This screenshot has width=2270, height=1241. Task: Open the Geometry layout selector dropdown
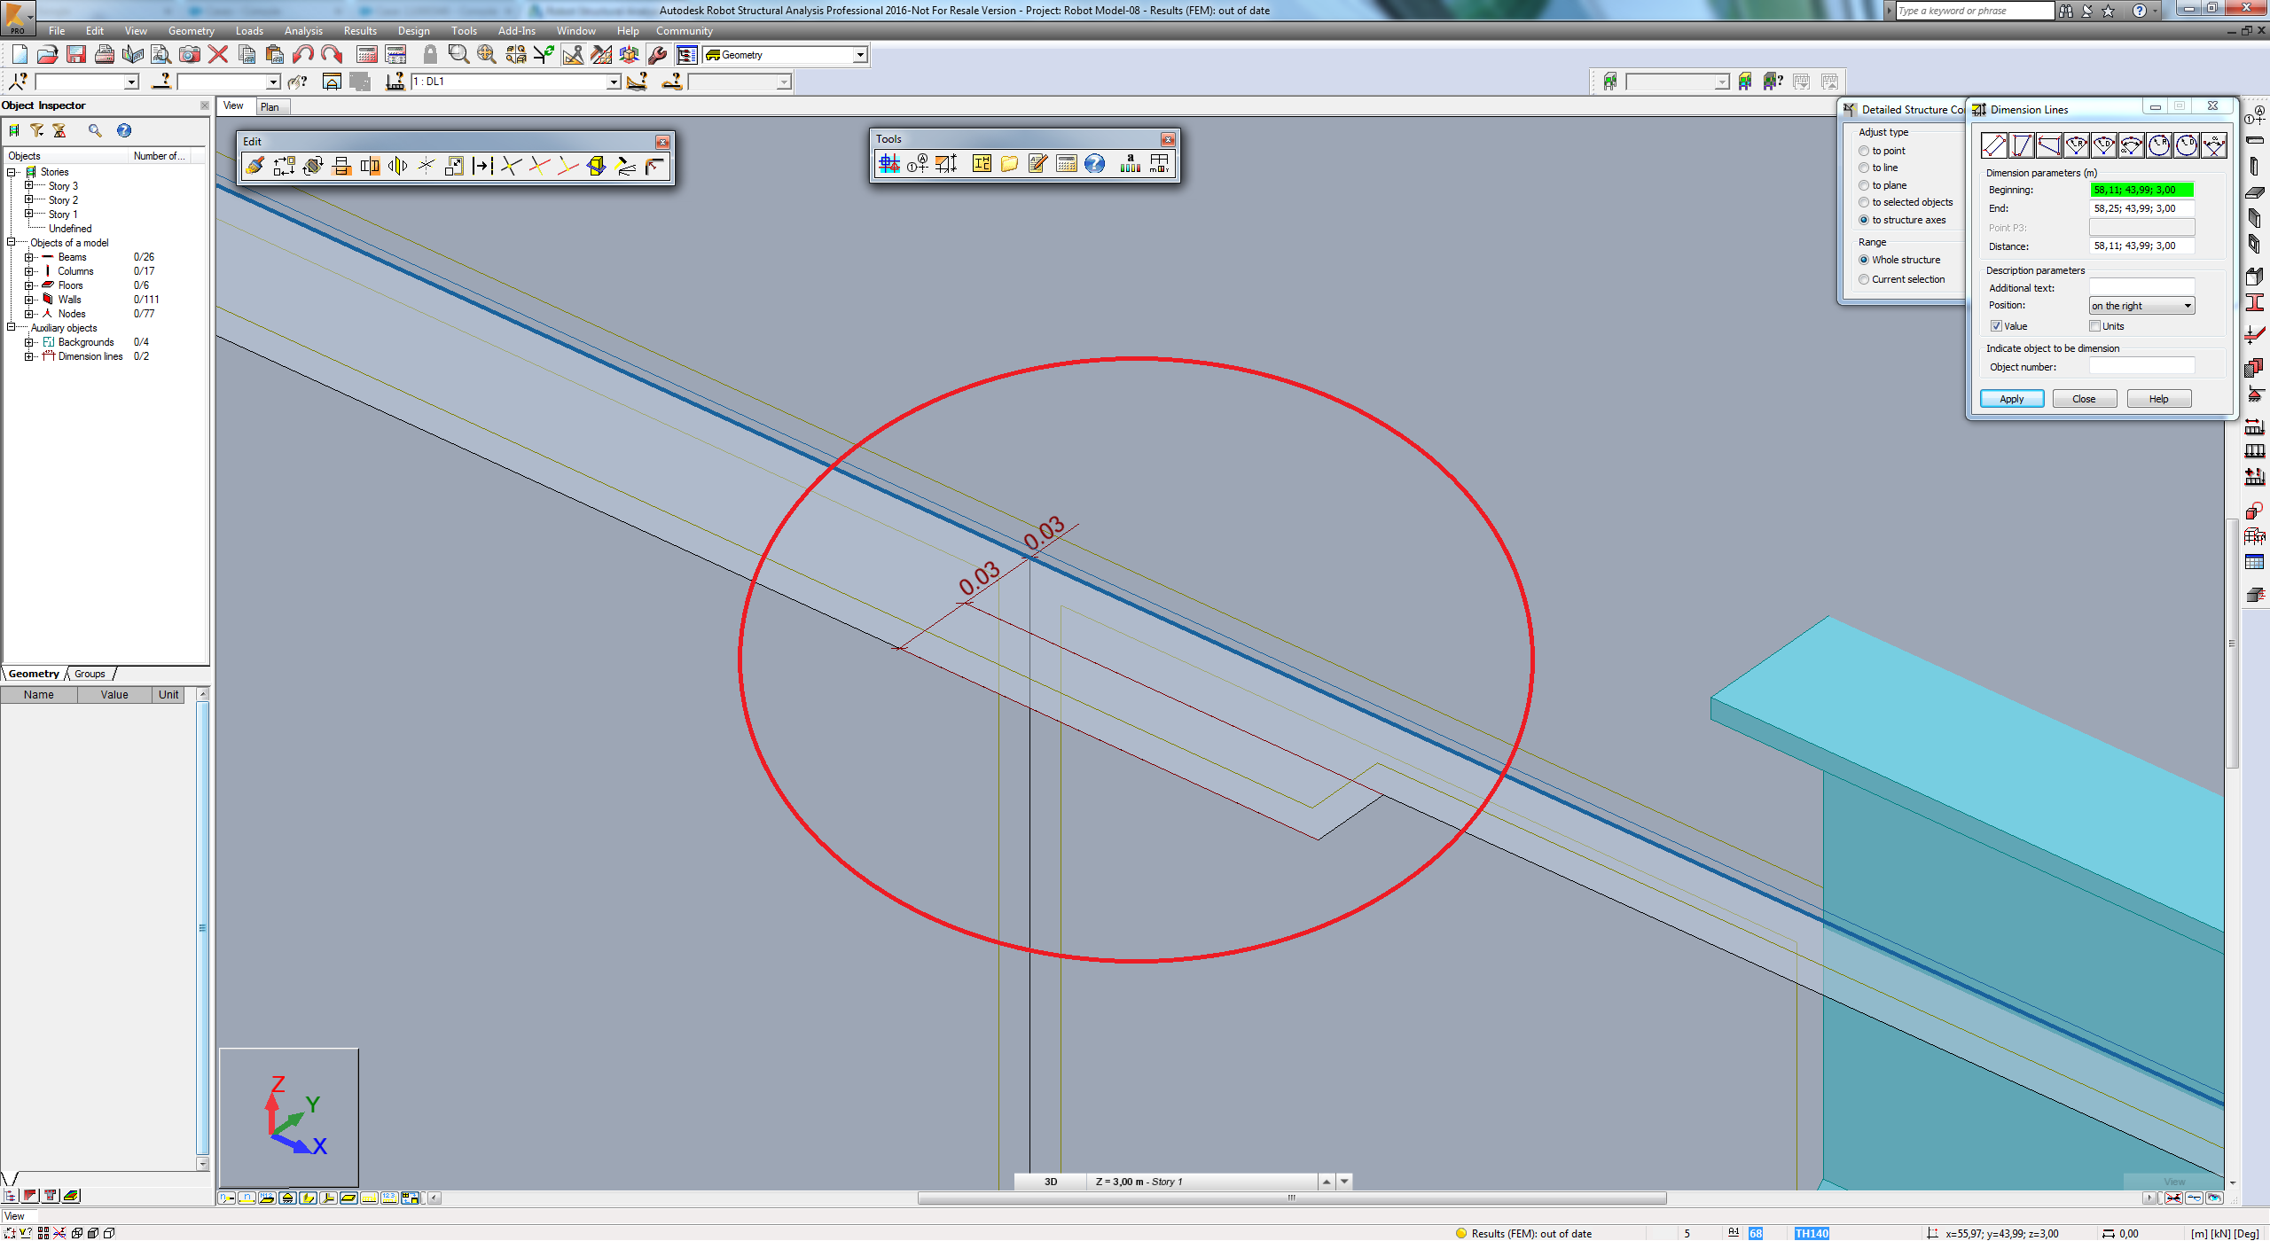pyautogui.click(x=858, y=54)
